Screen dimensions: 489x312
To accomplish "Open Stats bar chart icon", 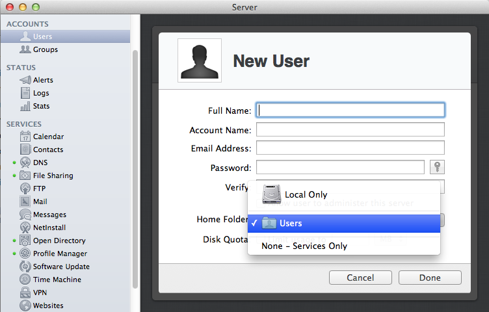I will 25,107.
